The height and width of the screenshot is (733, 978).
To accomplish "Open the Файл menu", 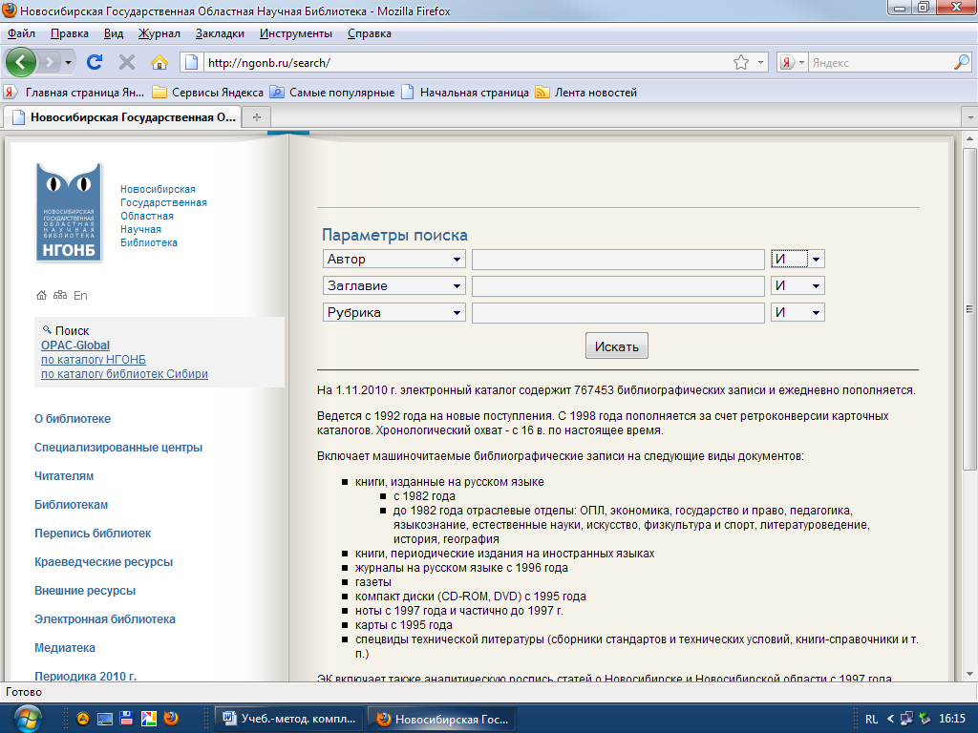I will tap(21, 33).
